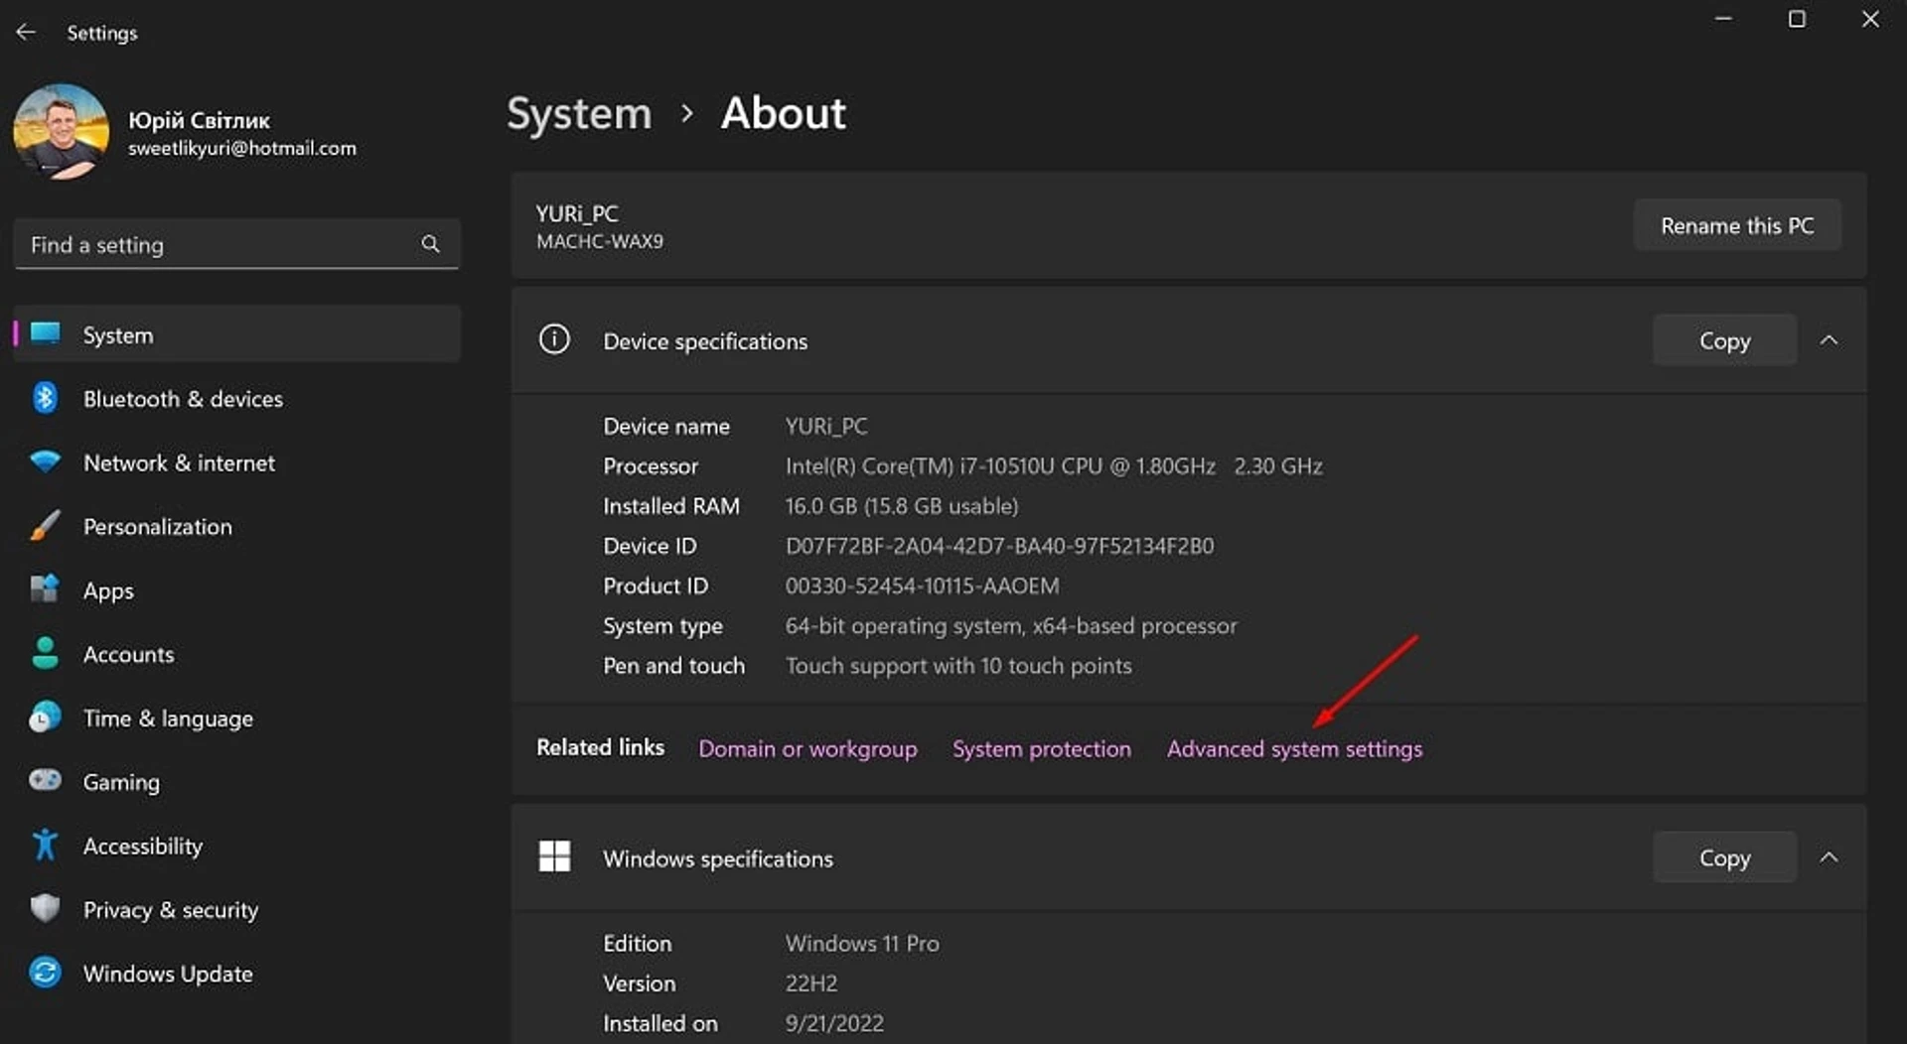Click the user profile avatar
Screen dimensions: 1907x1044
(61, 131)
